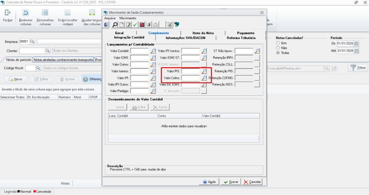The width and height of the screenshot is (369, 195).
Task: Switch to the Pagamento tab
Action: [246, 33]
